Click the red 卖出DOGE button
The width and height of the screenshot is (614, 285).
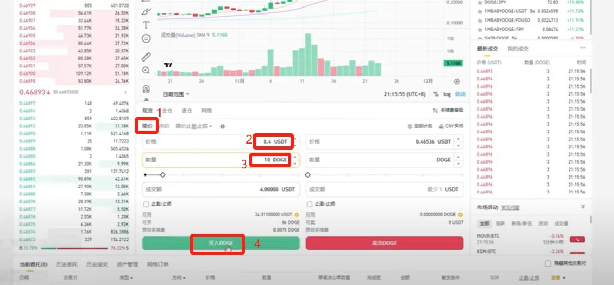click(x=384, y=243)
